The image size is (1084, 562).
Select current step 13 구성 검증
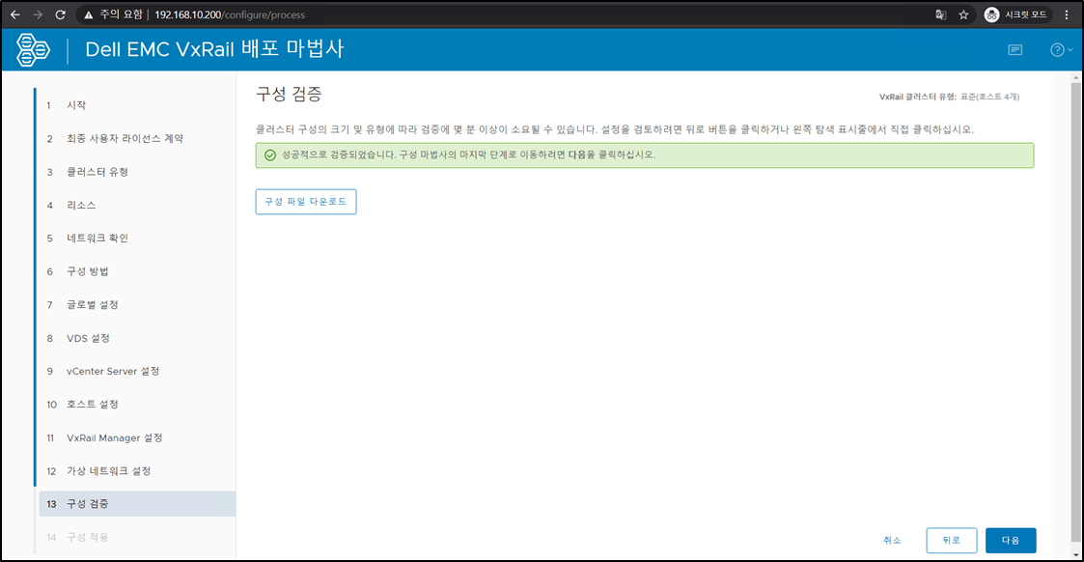tap(136, 504)
